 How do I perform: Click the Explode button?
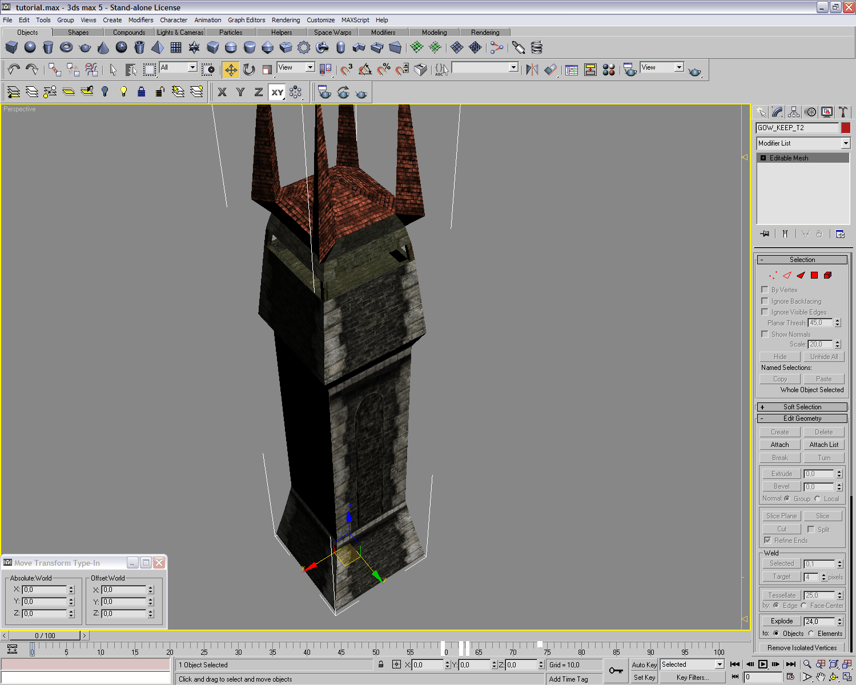coord(781,621)
